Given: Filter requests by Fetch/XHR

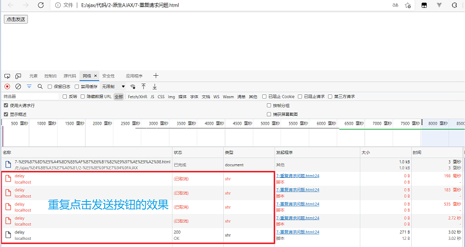Looking at the screenshot, I should point(138,97).
